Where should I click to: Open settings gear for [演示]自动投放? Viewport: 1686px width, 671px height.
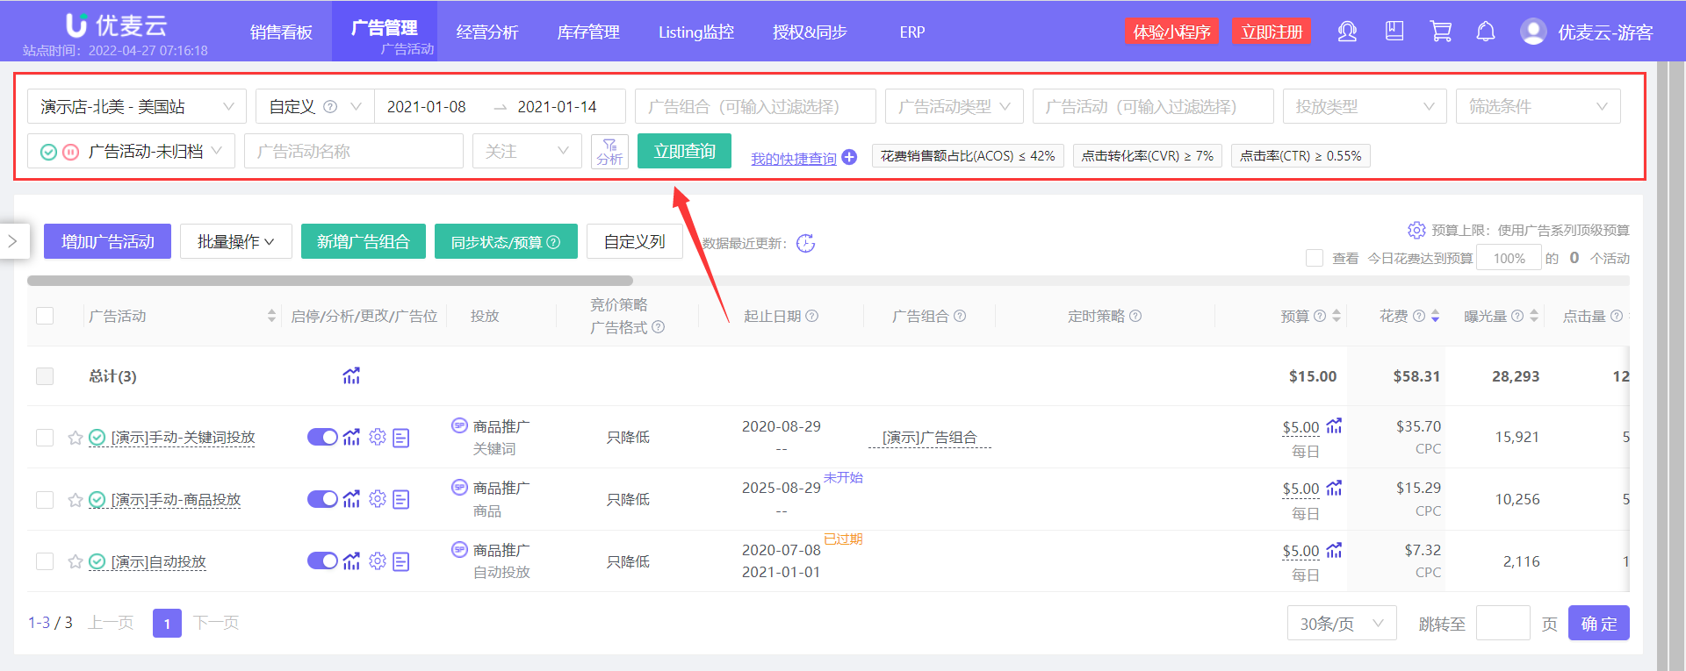click(x=378, y=560)
